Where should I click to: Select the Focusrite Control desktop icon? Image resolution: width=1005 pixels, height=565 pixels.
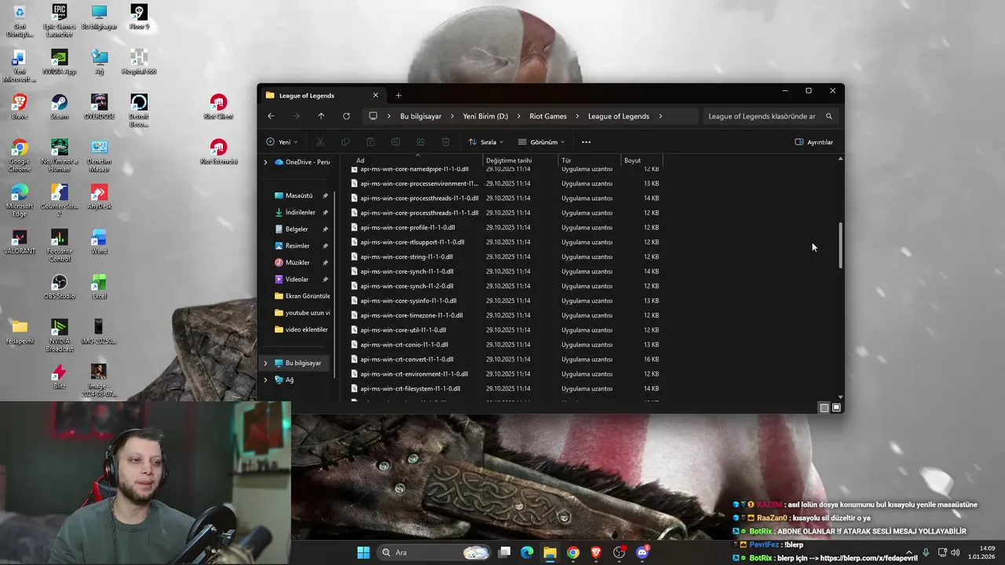pos(59,245)
